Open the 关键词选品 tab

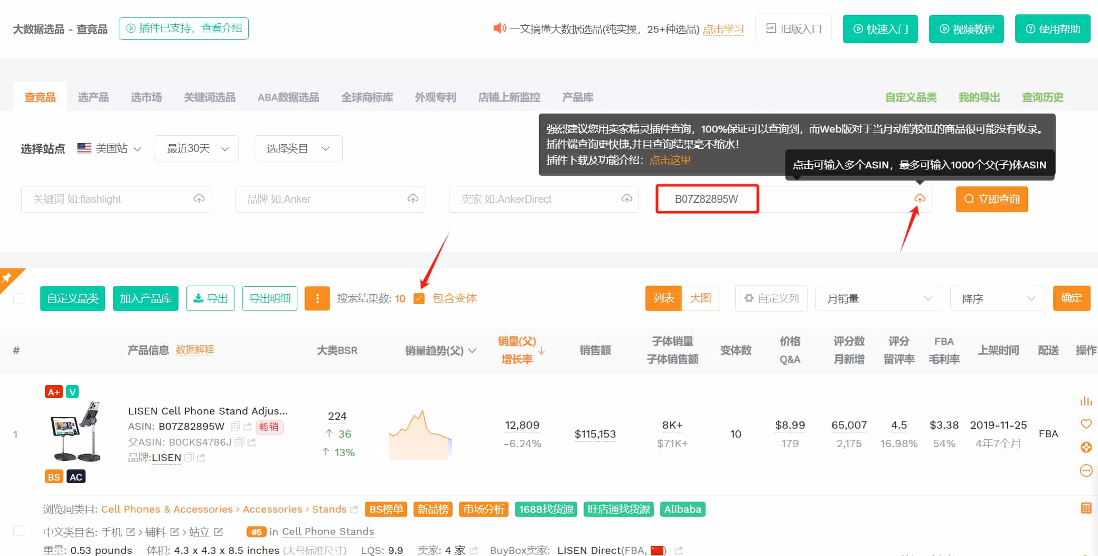(209, 97)
